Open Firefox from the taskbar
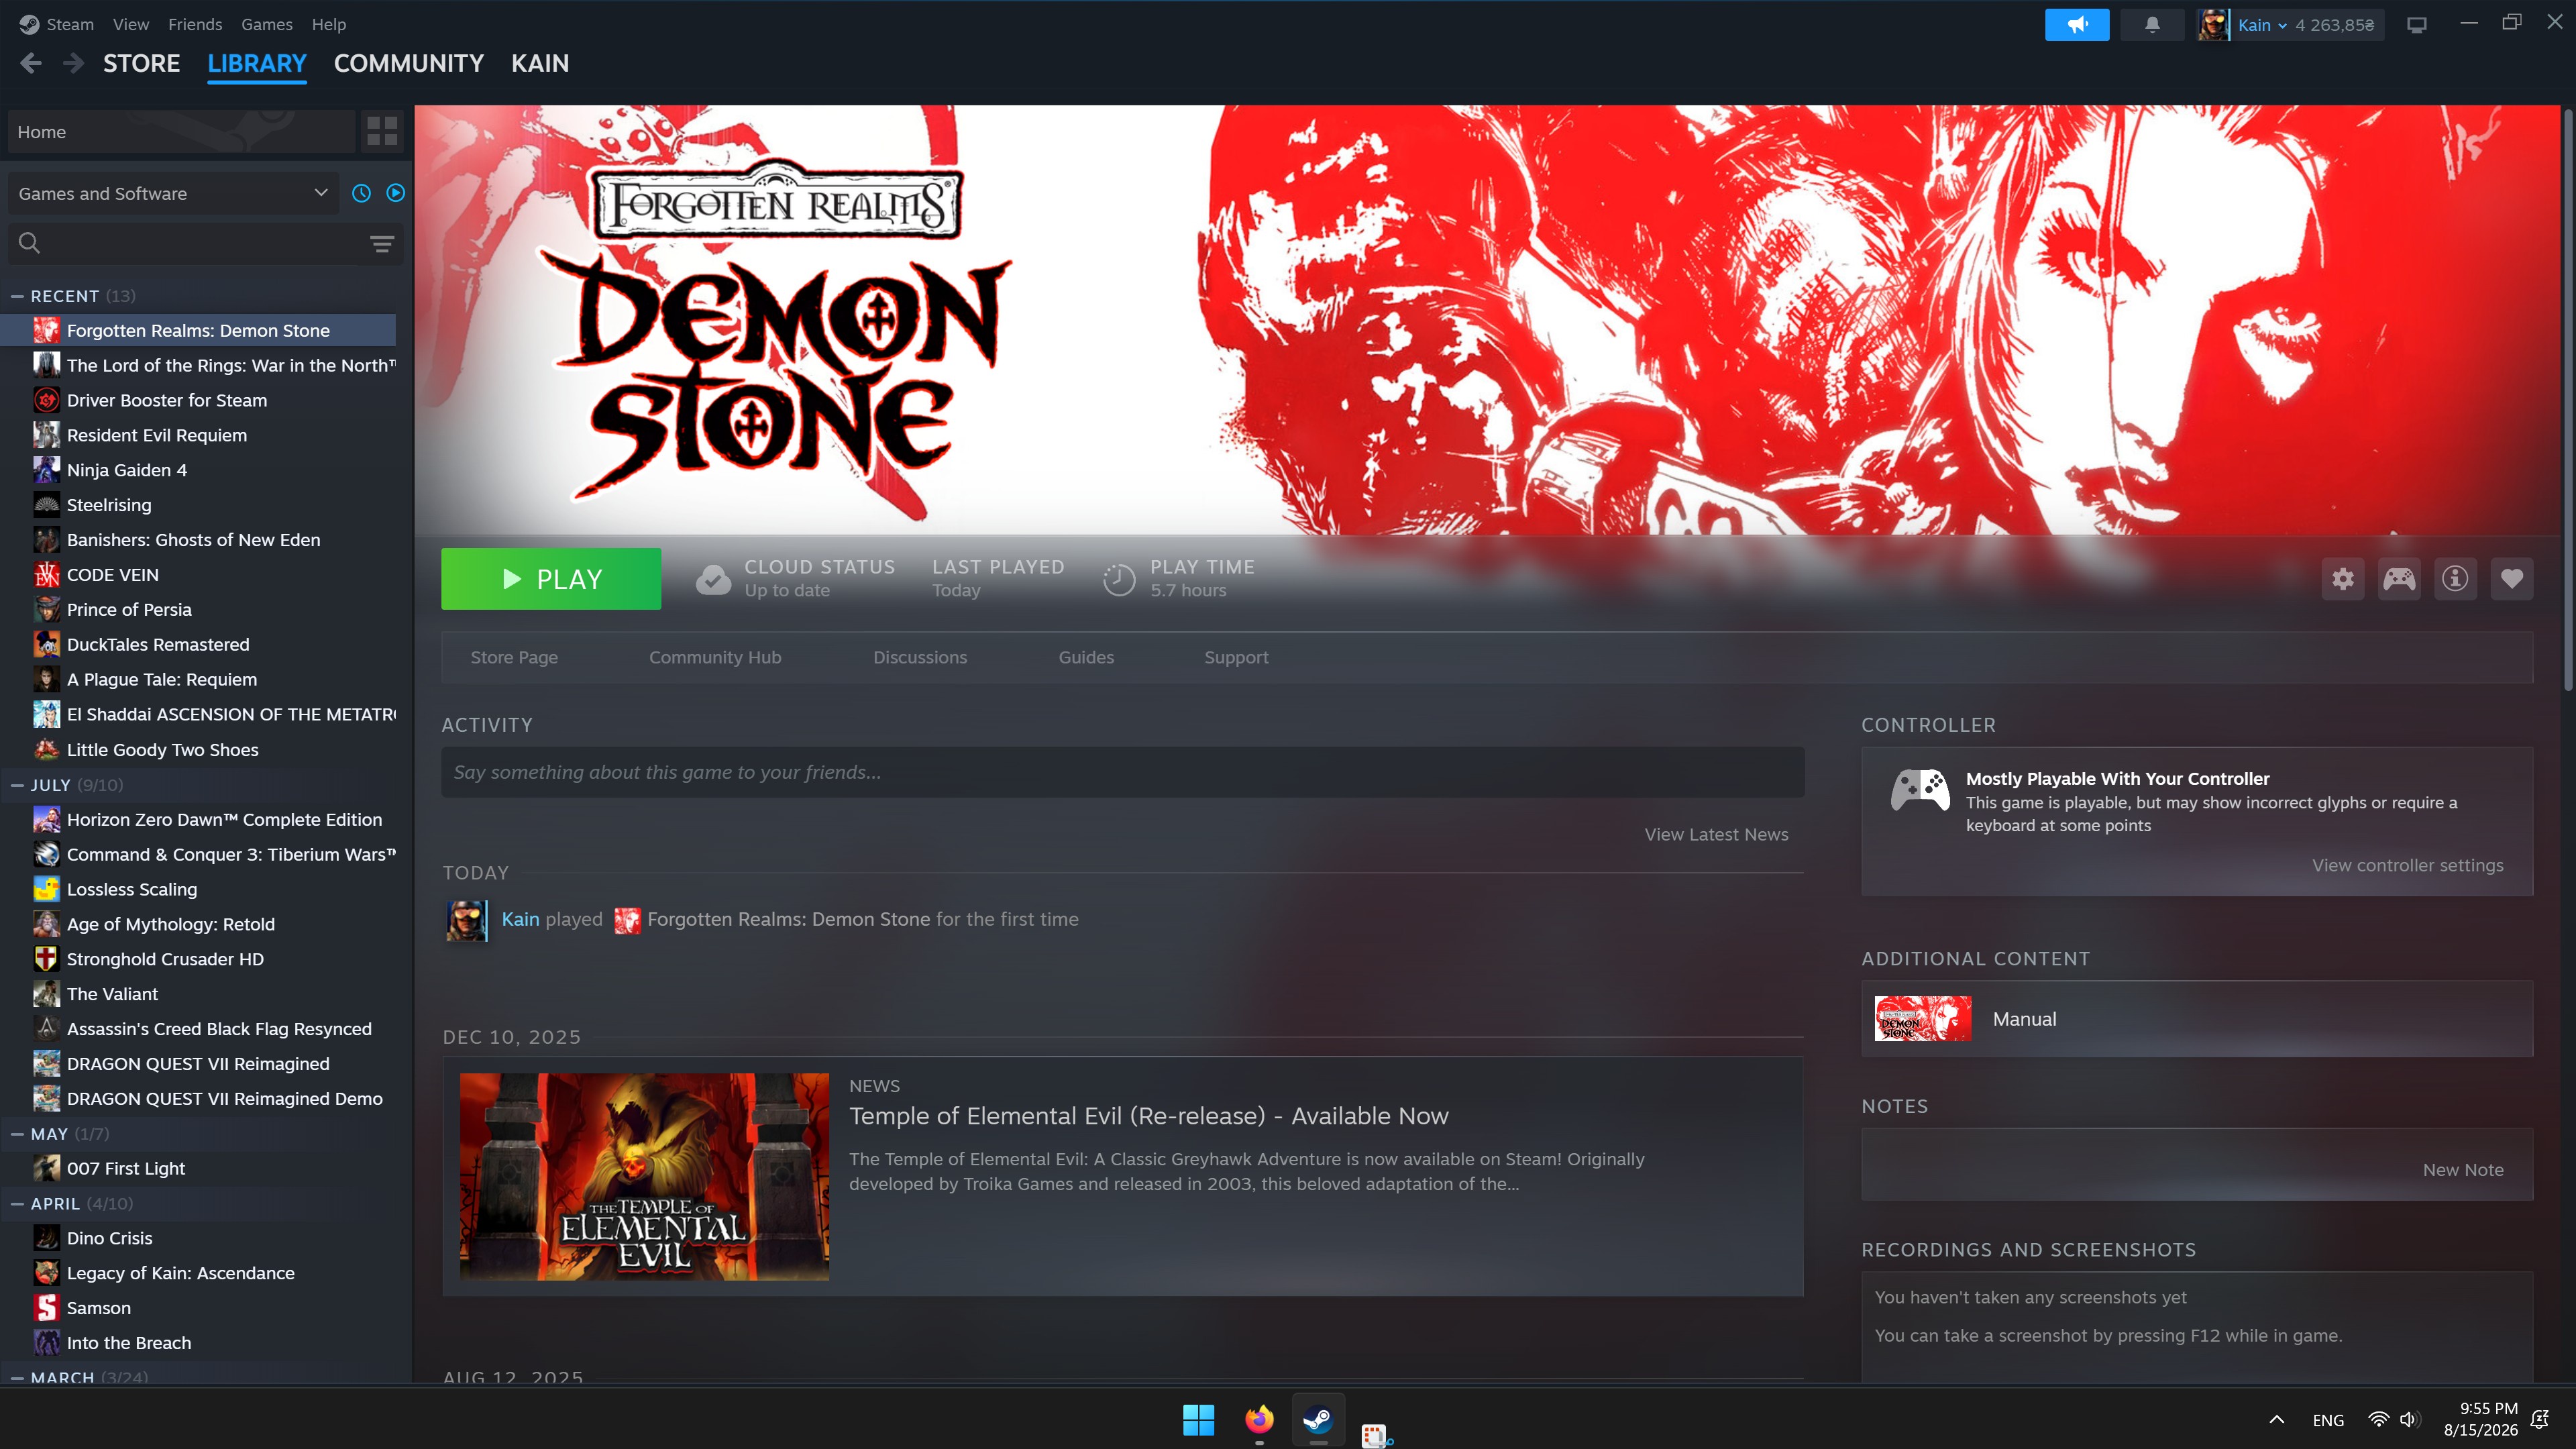The height and width of the screenshot is (1449, 2576). click(1259, 1419)
